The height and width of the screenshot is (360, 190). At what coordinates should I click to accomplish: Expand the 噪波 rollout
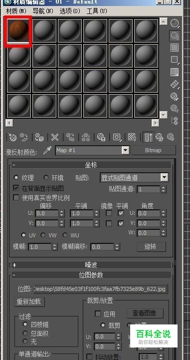pos(91,265)
